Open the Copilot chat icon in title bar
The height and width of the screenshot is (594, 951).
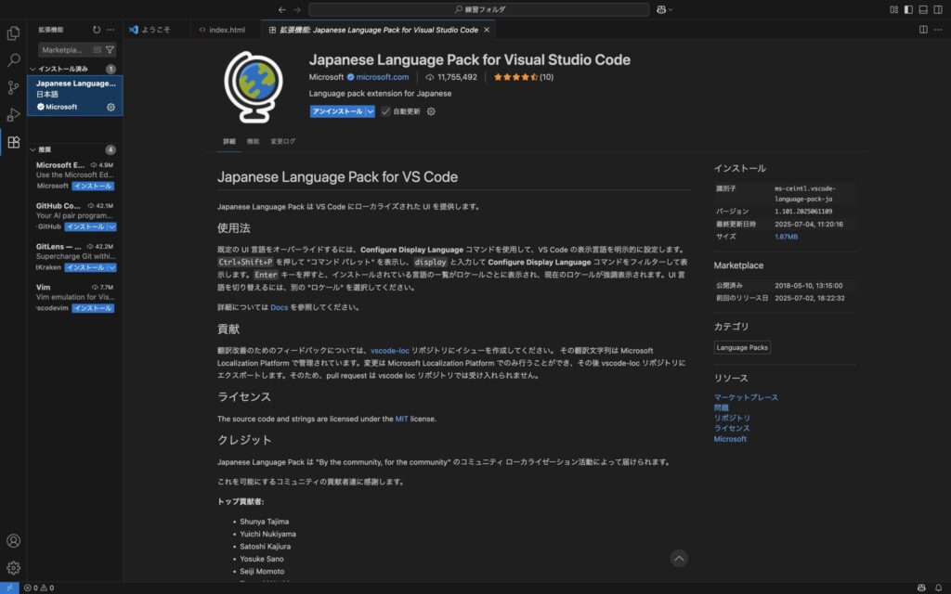coord(661,9)
